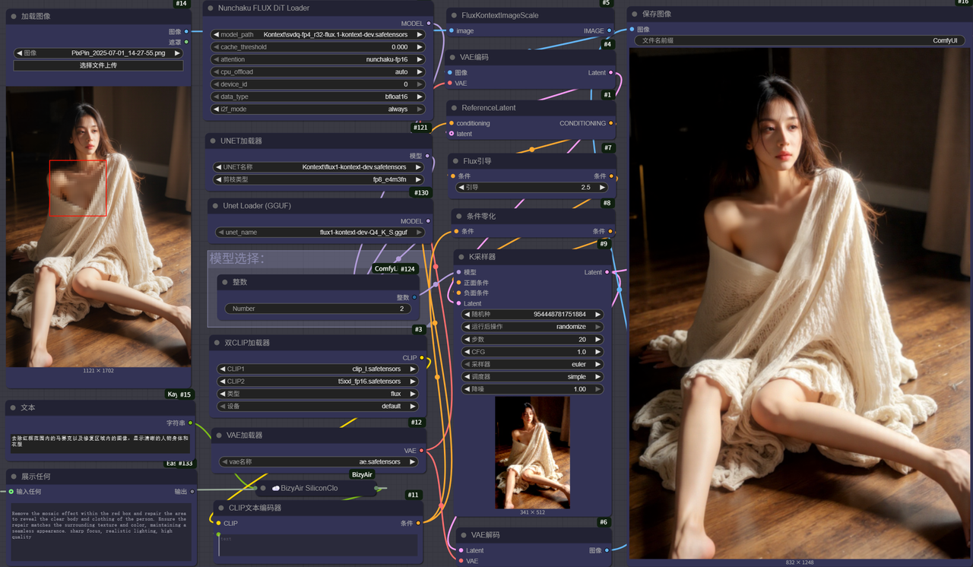Click the collapse dot on 保存图像 node
Image resolution: width=973 pixels, height=567 pixels.
(x=635, y=14)
